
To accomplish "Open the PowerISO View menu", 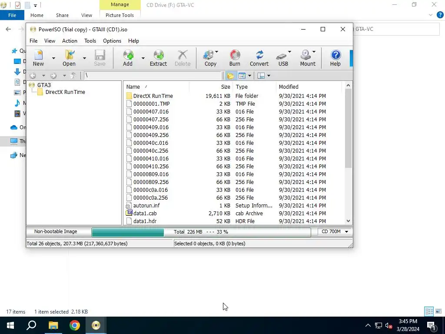I will 50,41.
